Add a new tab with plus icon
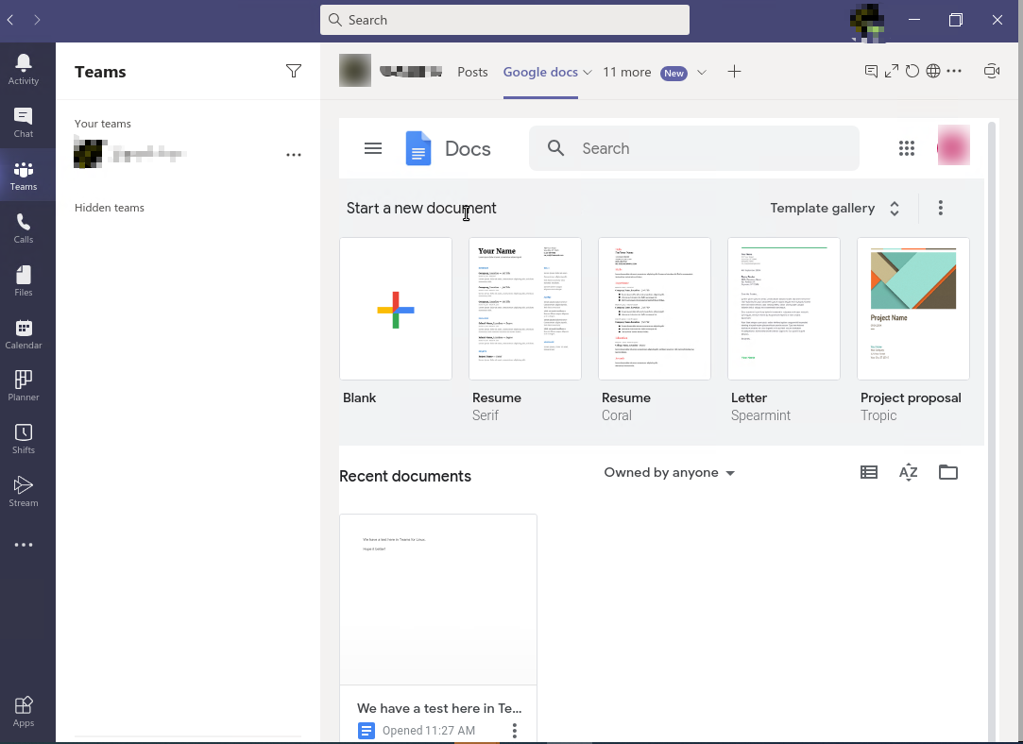Image resolution: width=1023 pixels, height=744 pixels. coord(734,72)
